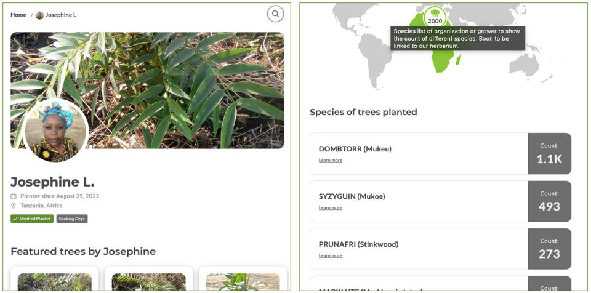This screenshot has width=591, height=293.
Task: Follow Learn more under SYZYGUIN (Mukoe)
Action: pyautogui.click(x=331, y=208)
